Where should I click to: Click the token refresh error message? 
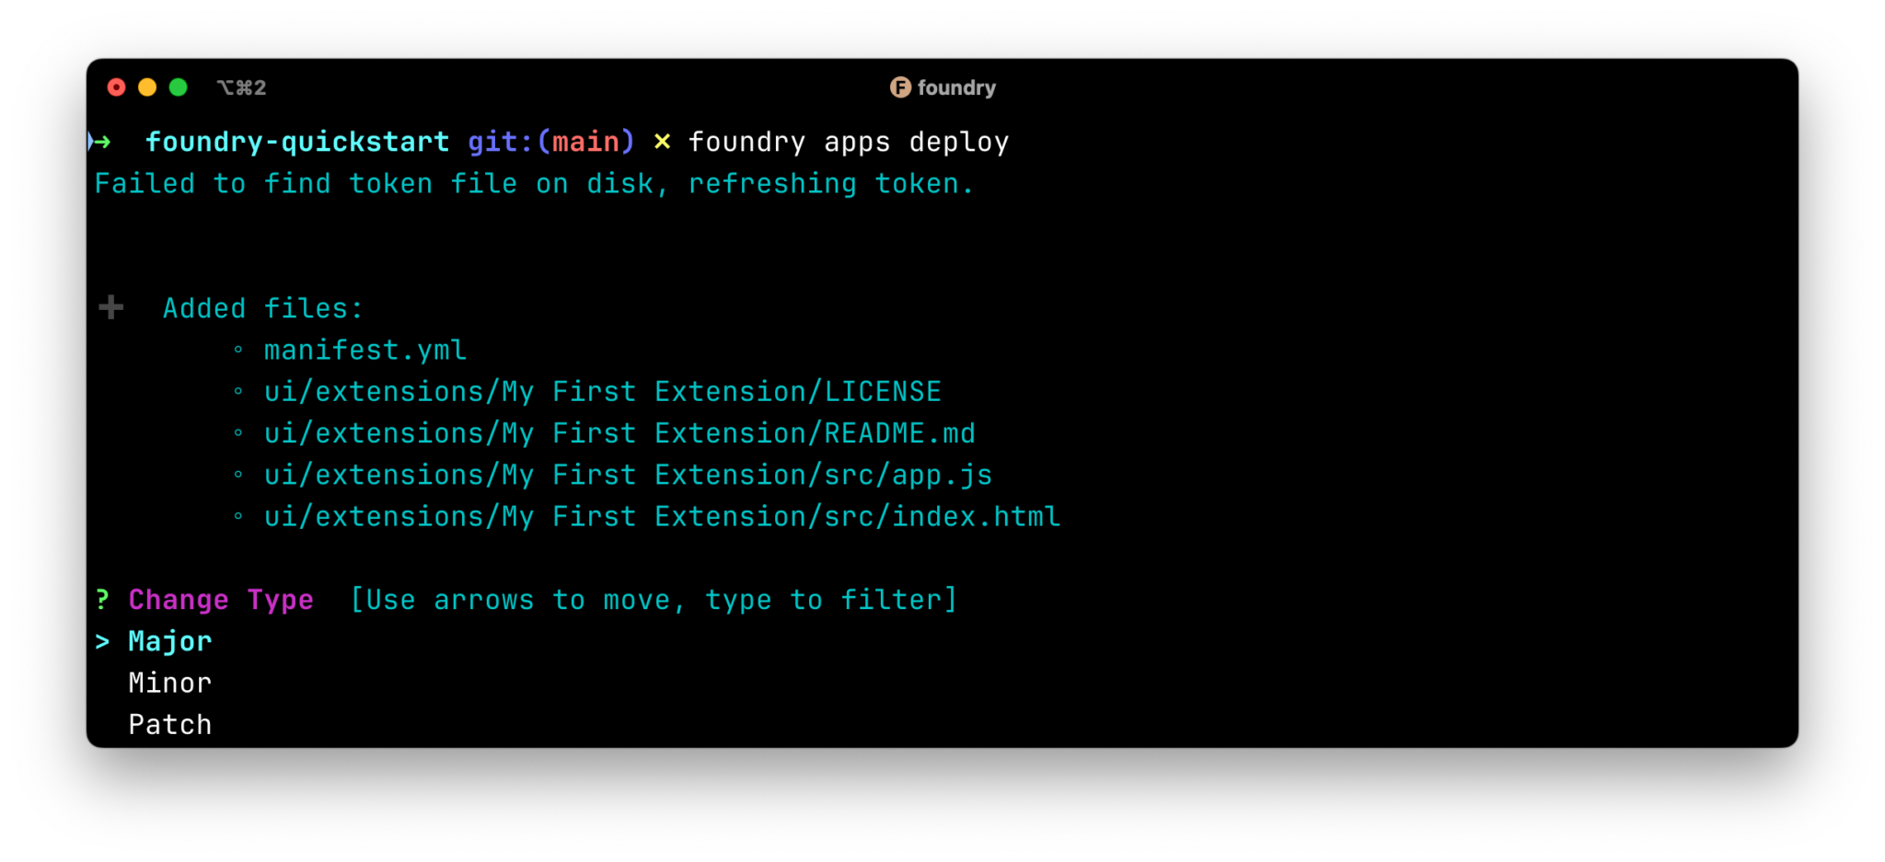pyautogui.click(x=533, y=183)
